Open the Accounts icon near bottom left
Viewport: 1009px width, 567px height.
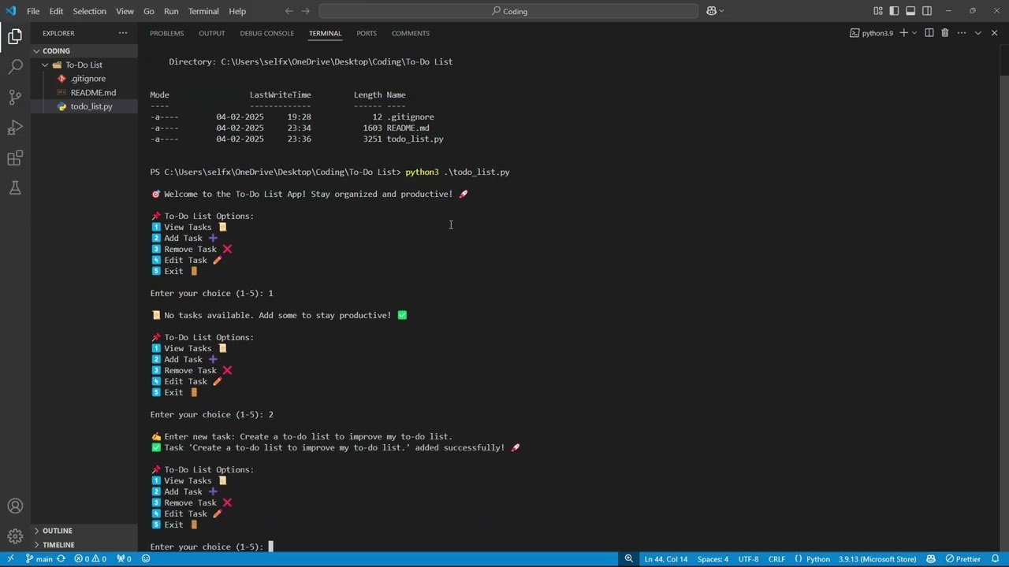(15, 506)
